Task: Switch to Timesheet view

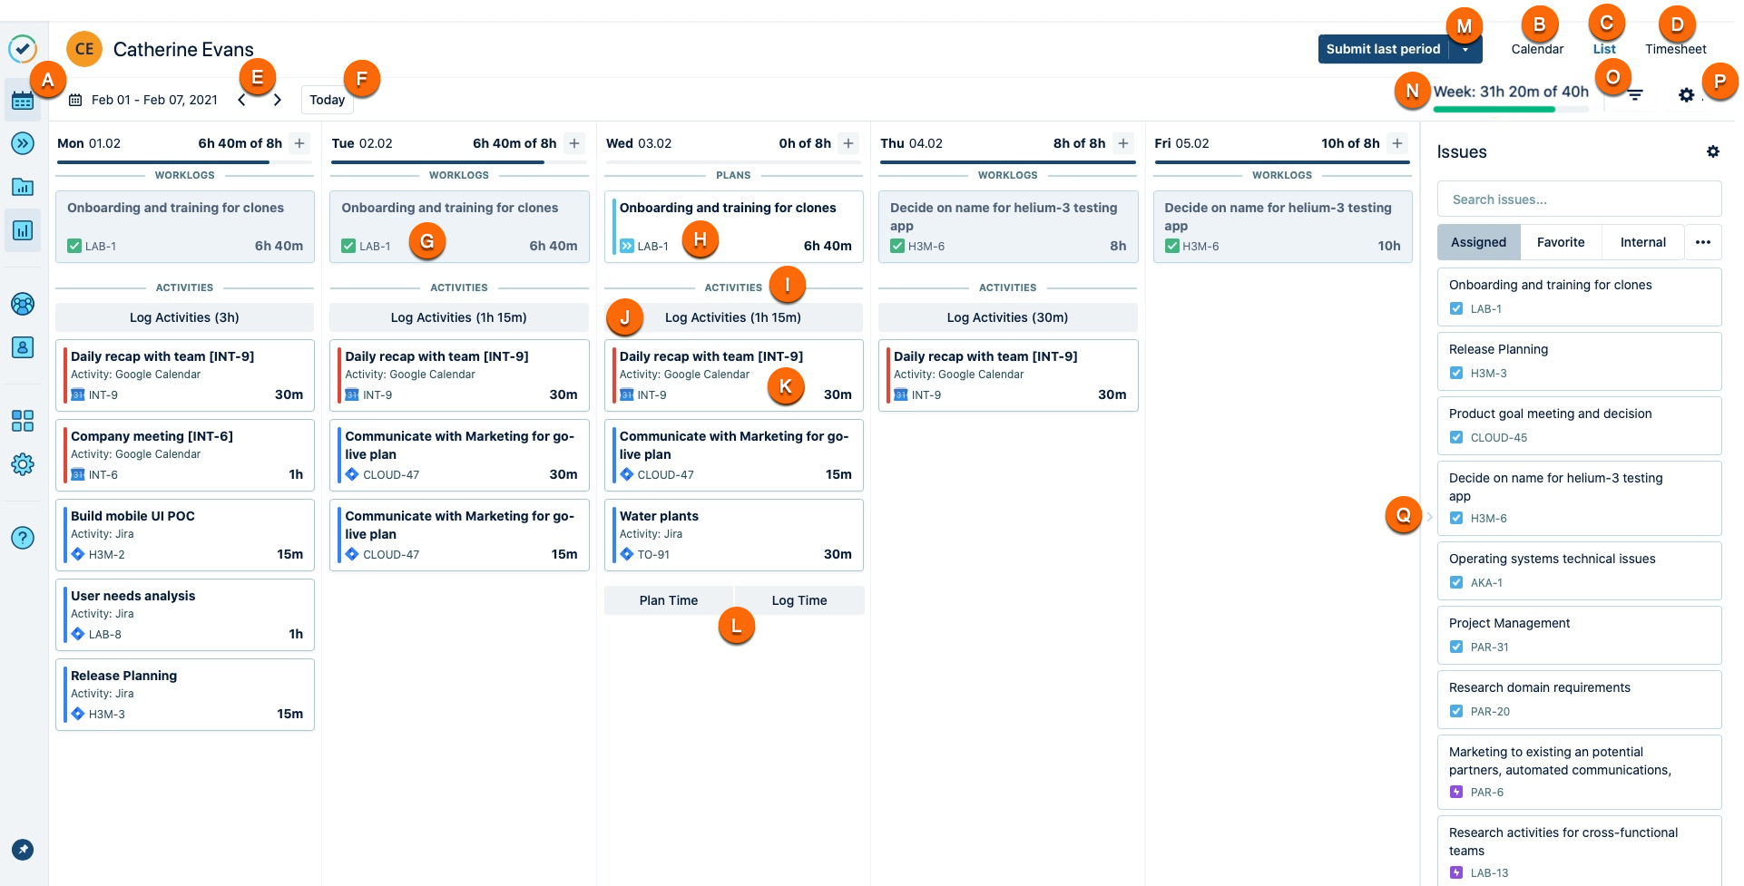Action: coord(1675,49)
